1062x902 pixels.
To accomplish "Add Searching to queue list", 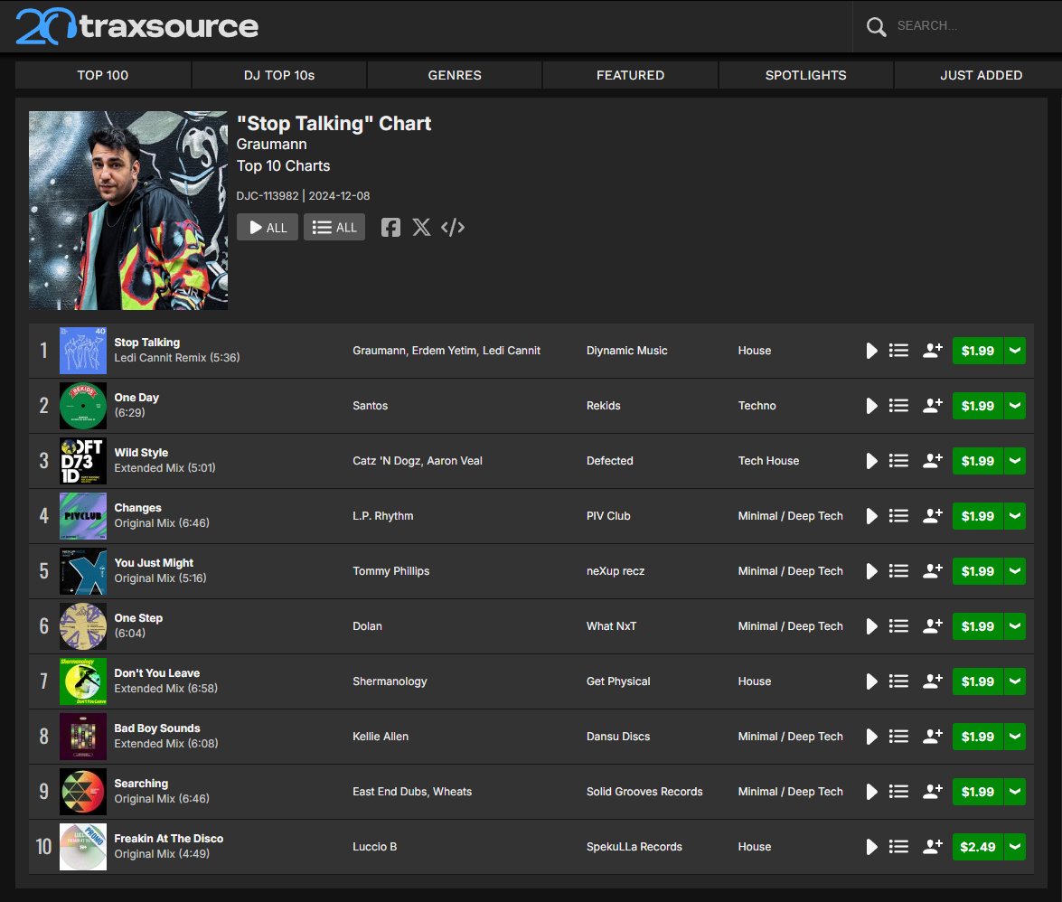I will 898,792.
